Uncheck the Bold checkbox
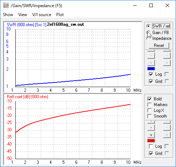The image size is (176, 167). pos(150,99)
